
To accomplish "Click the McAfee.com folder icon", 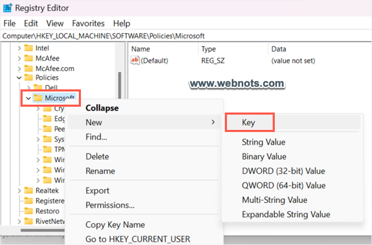I will 28,68.
